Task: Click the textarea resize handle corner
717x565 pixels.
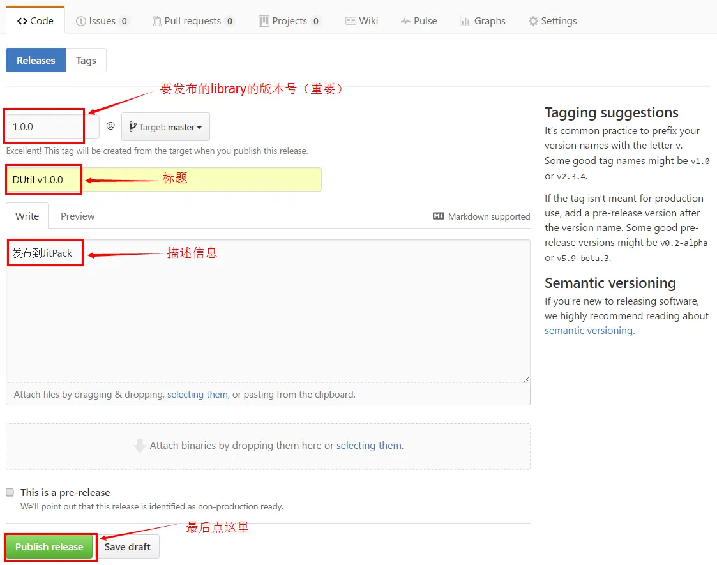Action: pos(526,379)
